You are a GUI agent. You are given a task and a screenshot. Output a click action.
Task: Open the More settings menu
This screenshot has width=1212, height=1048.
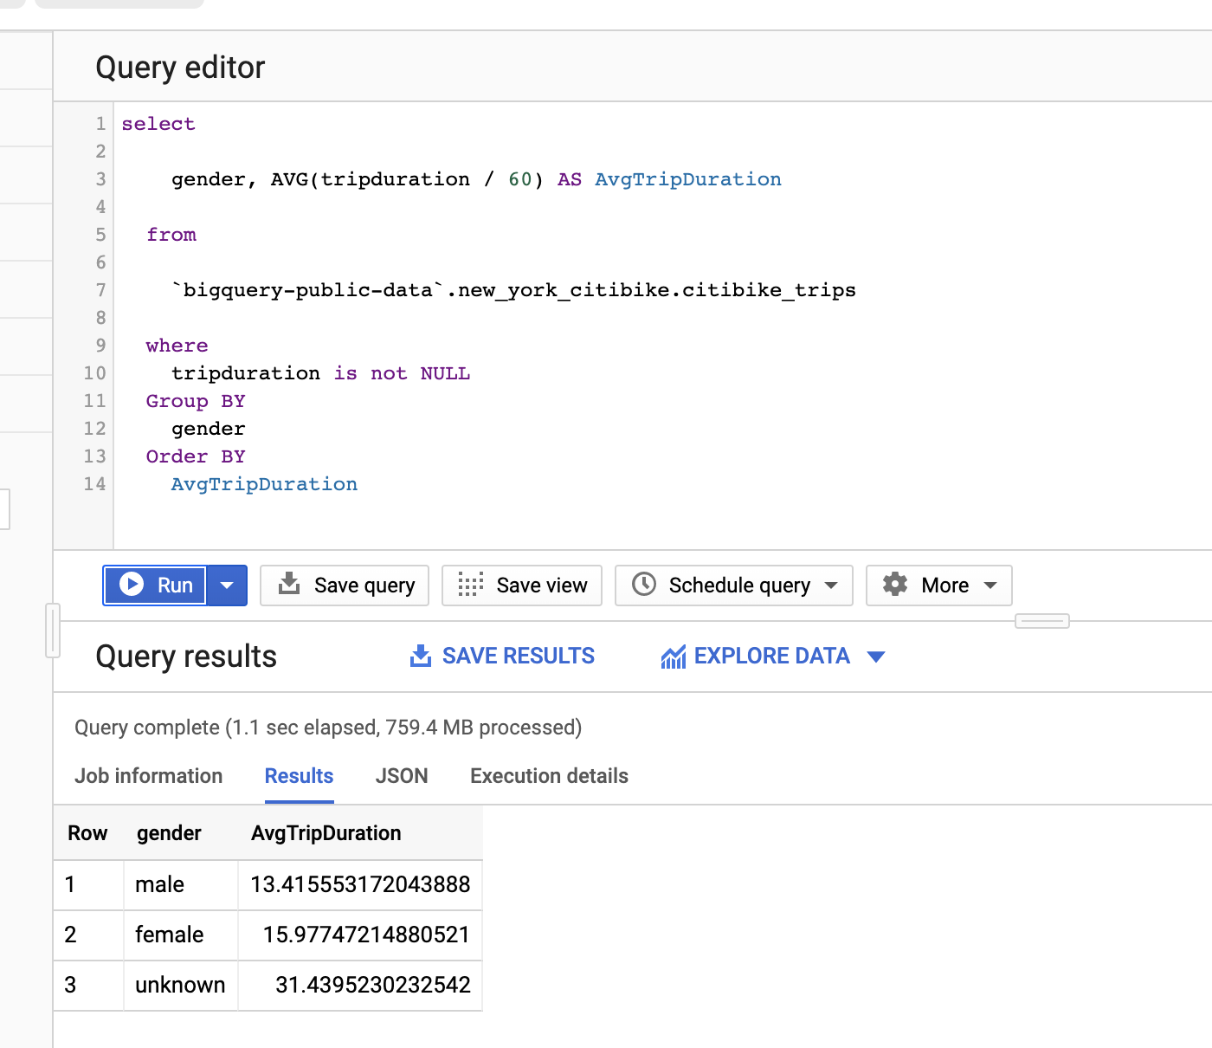click(939, 585)
